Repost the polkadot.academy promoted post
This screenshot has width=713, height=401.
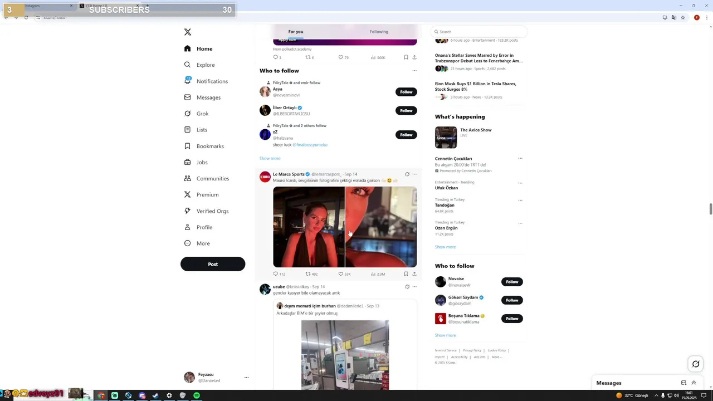pyautogui.click(x=310, y=57)
